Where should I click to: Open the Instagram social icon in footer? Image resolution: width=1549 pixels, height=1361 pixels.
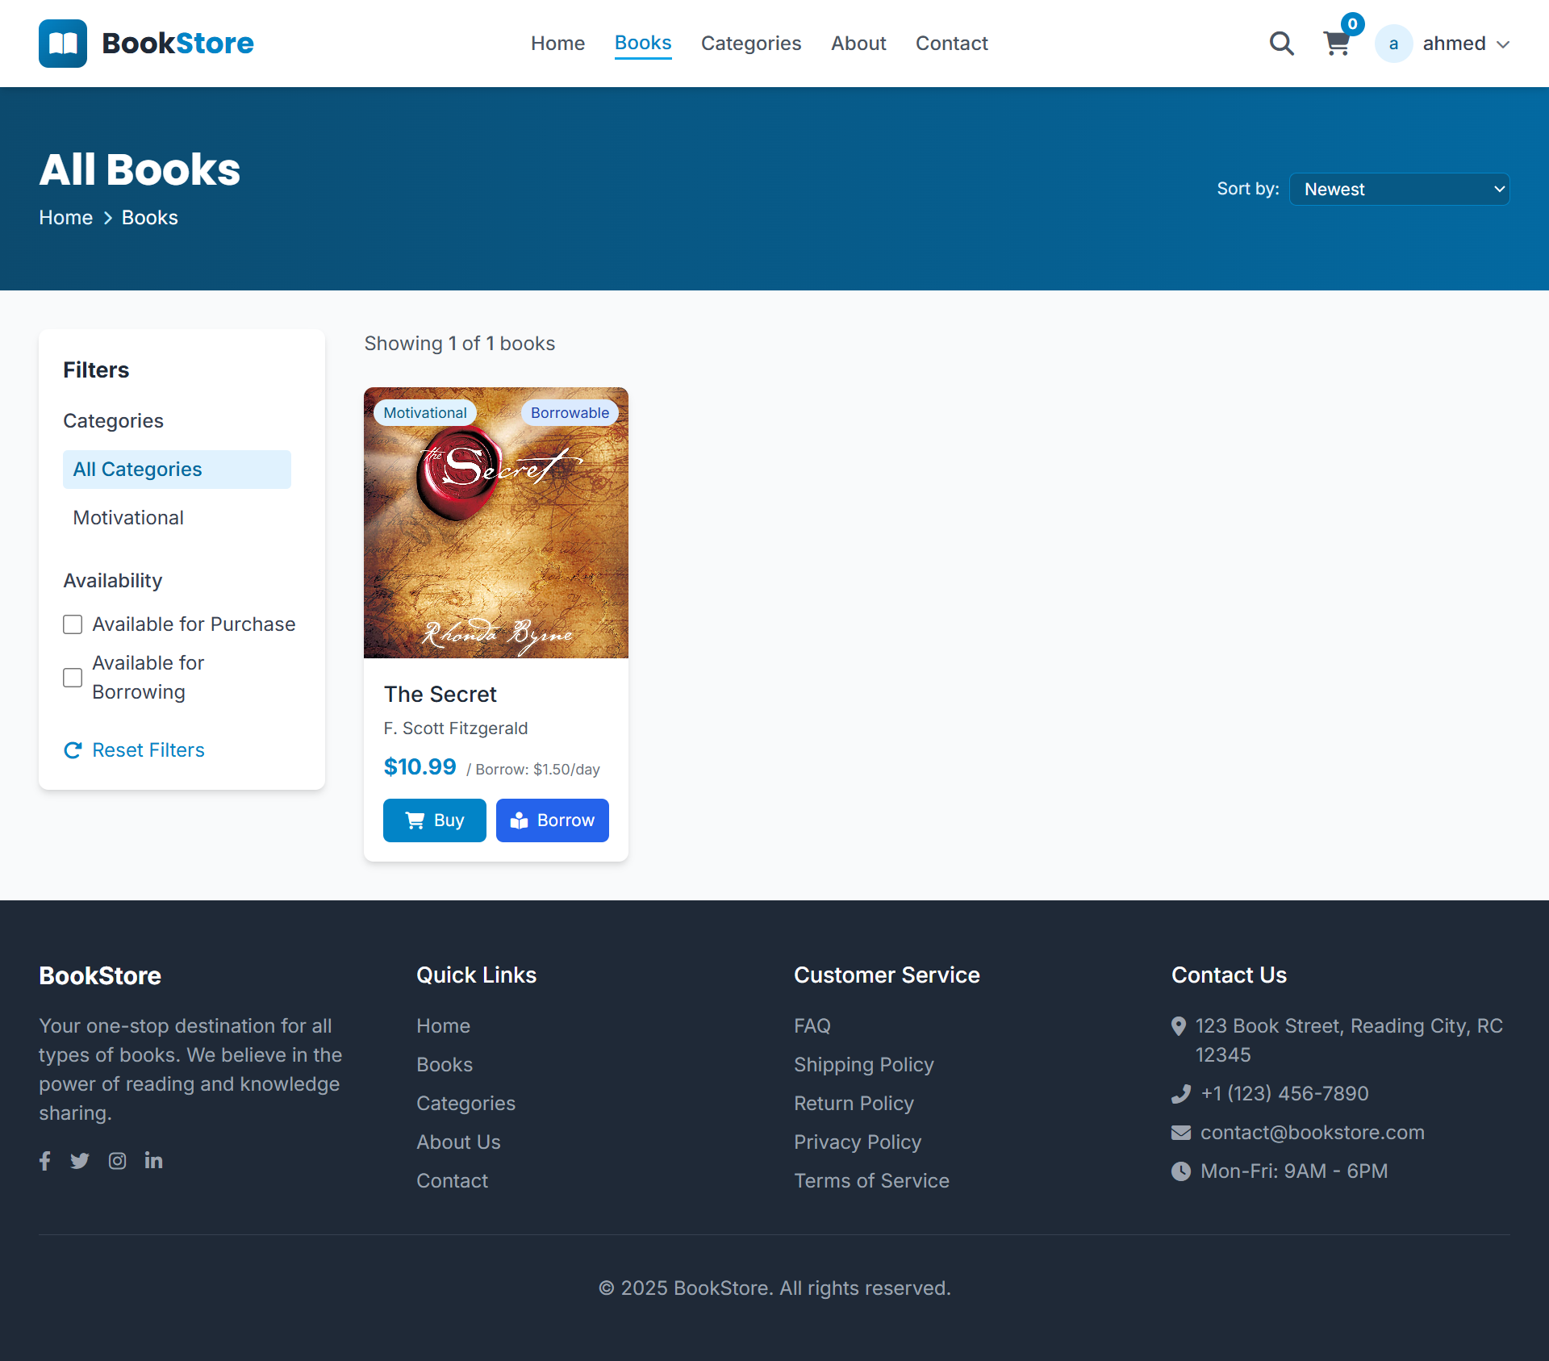[118, 1161]
